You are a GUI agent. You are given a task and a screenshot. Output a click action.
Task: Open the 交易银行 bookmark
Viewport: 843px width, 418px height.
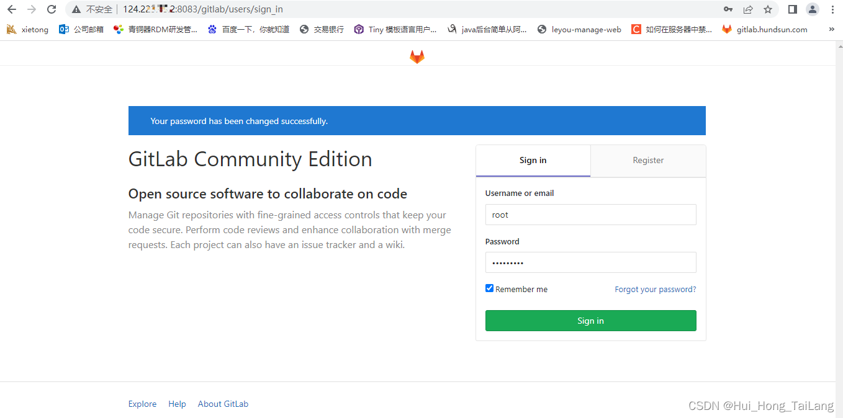[x=322, y=29]
